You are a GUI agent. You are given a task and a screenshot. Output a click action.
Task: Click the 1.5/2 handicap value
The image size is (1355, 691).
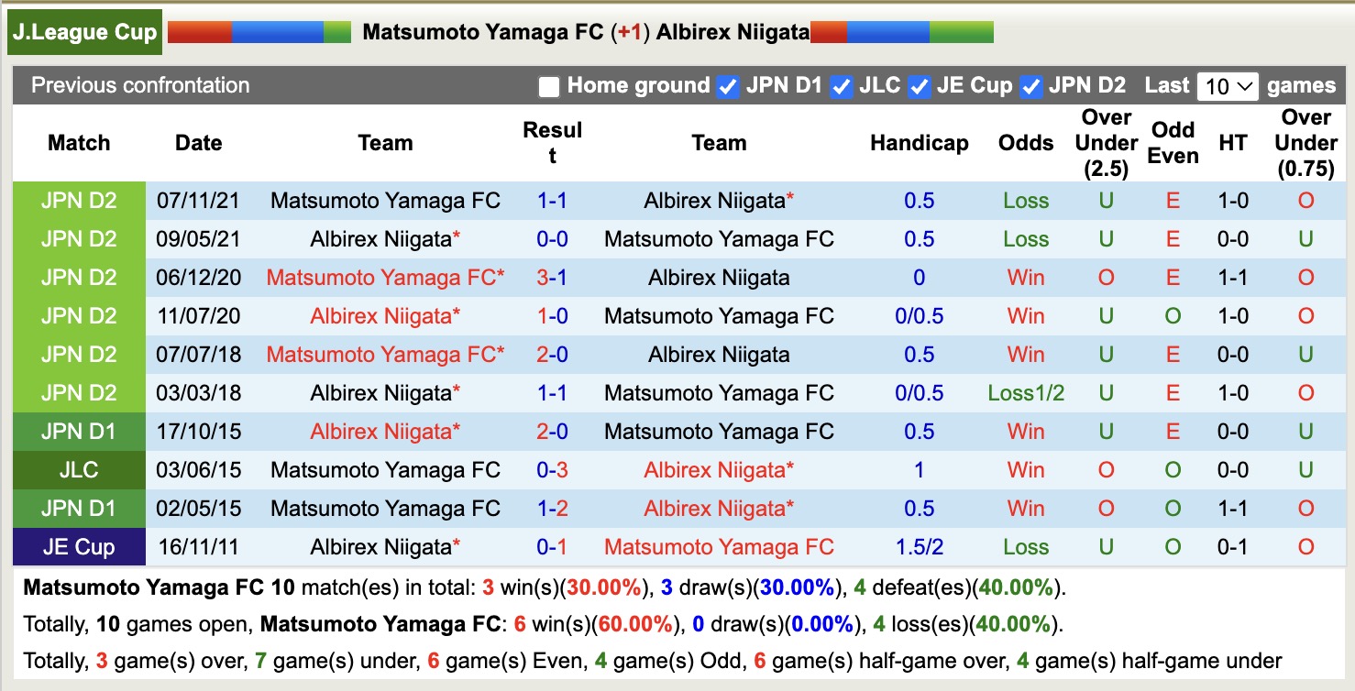coord(919,546)
